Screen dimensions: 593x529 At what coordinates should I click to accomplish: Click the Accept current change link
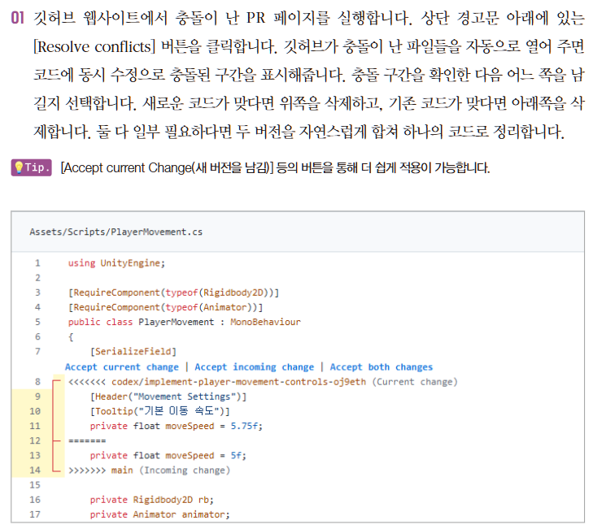tap(121, 367)
